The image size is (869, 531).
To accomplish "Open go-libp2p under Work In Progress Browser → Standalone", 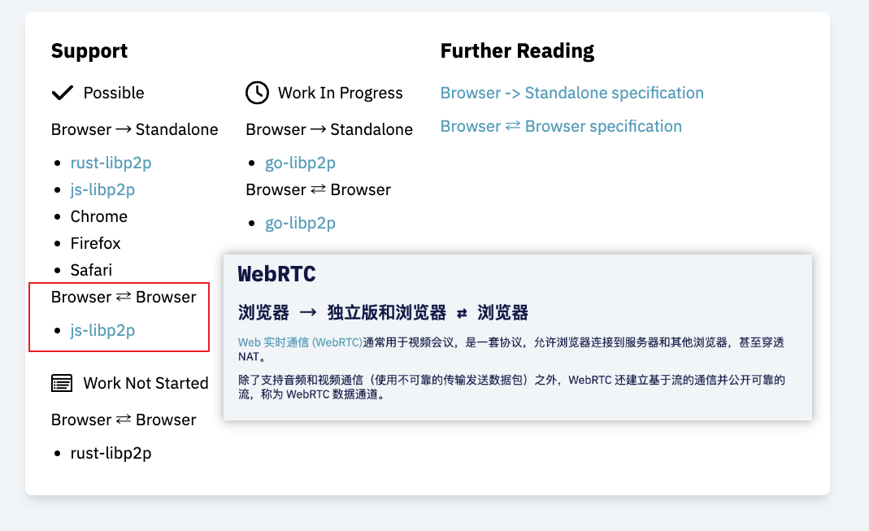I will [300, 163].
